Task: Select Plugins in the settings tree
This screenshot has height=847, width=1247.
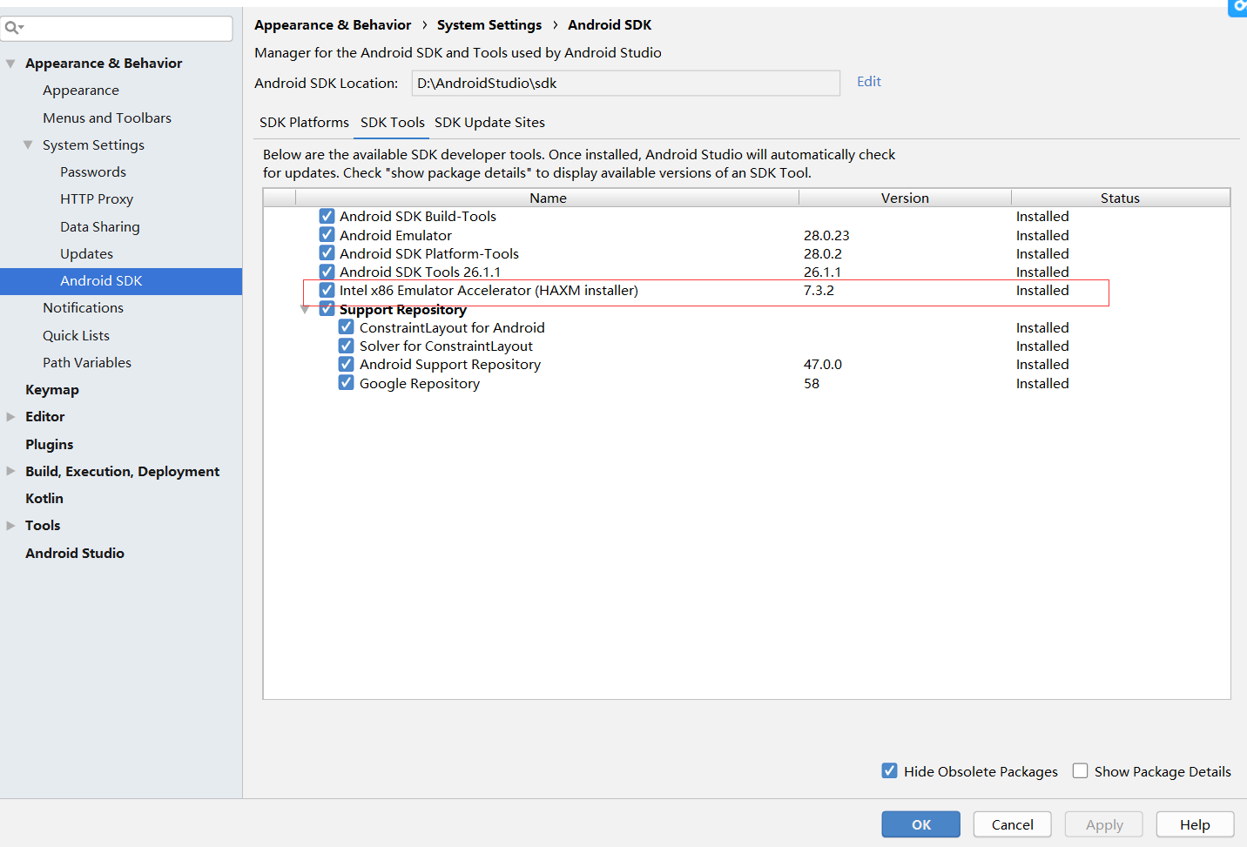Action: coord(49,445)
